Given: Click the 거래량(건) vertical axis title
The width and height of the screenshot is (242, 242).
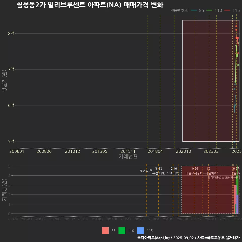Looking at the screenshot, I should coord(4,190).
